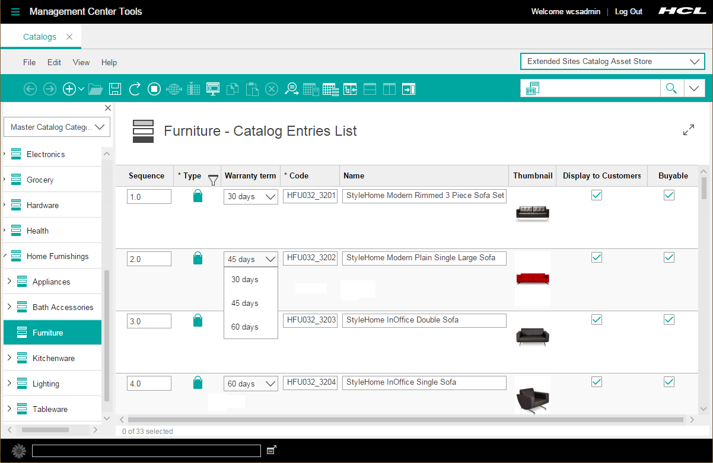
Task: Click the store preview monitor icon
Action: pyautogui.click(x=213, y=89)
